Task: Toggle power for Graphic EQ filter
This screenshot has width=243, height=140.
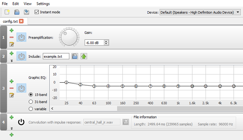Action: pyautogui.click(x=21, y=88)
